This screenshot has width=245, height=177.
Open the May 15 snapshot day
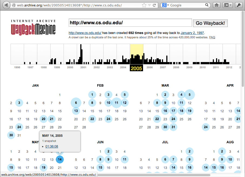coord(11,168)
